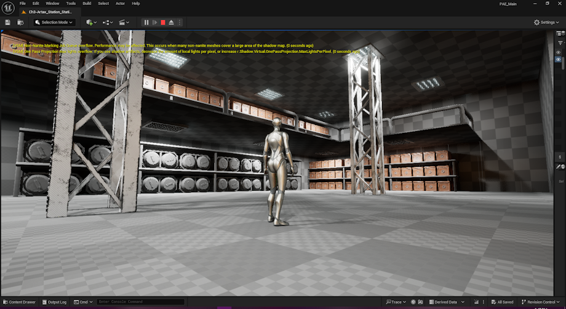Screen dimensions: 566x309
Task: Click the Frame Skip advance button
Action: (x=154, y=22)
